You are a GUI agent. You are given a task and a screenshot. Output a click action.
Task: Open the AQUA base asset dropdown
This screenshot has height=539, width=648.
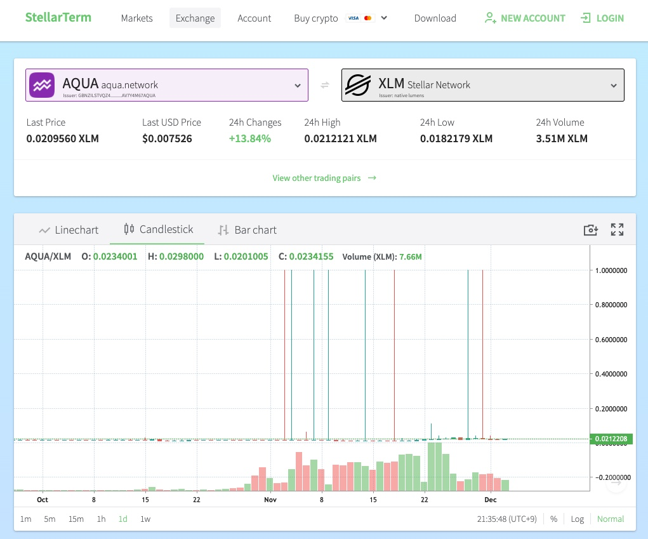[x=167, y=85]
